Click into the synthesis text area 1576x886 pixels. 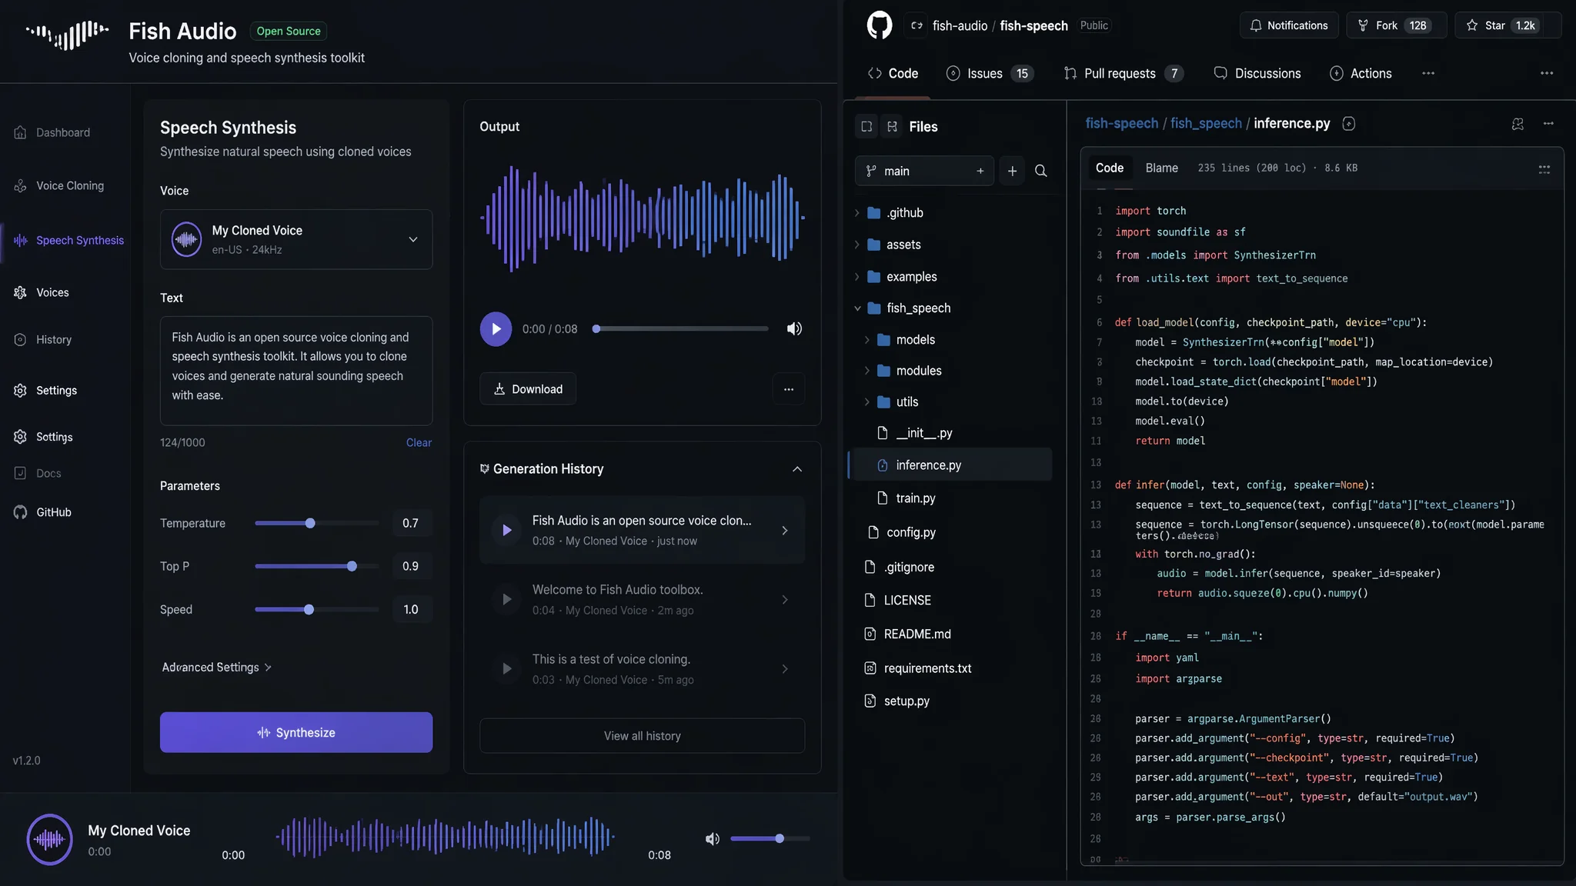click(x=296, y=371)
